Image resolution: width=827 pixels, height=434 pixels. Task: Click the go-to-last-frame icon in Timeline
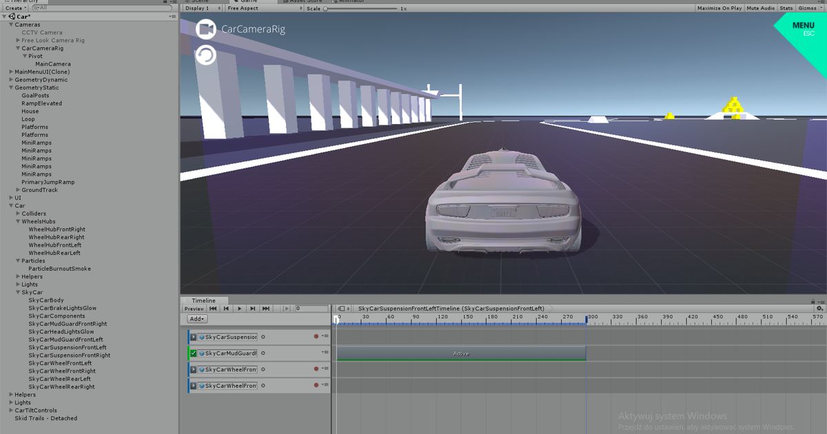267,308
